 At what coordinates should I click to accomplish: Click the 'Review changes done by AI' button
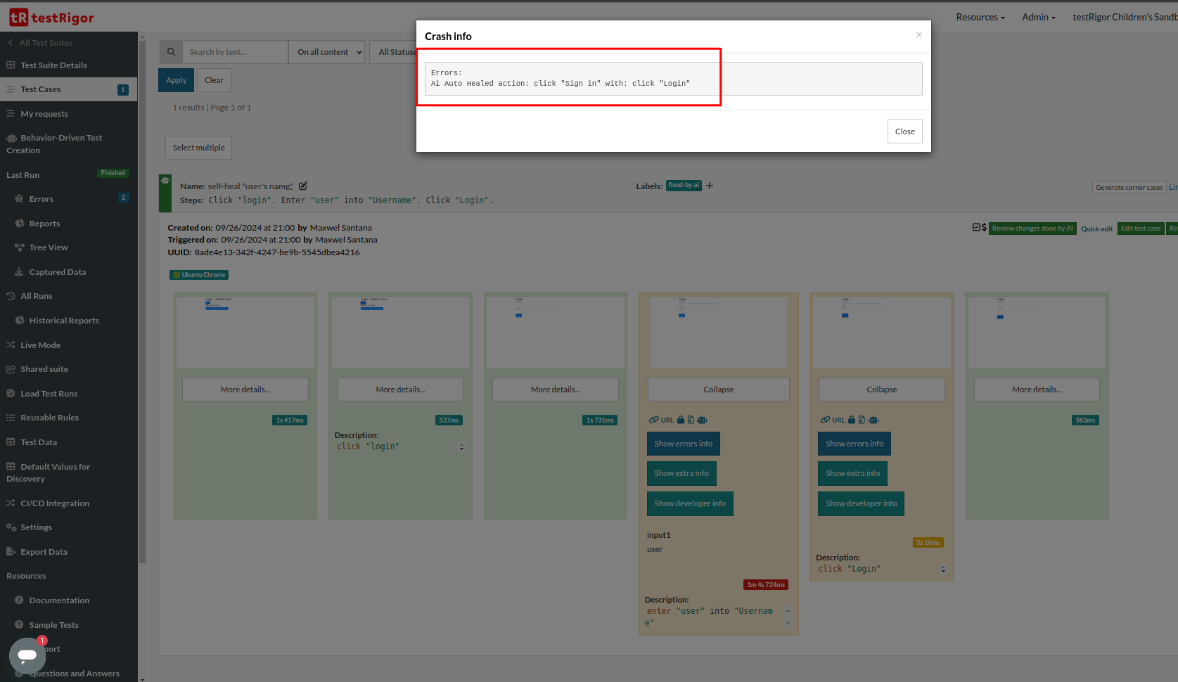[1032, 229]
